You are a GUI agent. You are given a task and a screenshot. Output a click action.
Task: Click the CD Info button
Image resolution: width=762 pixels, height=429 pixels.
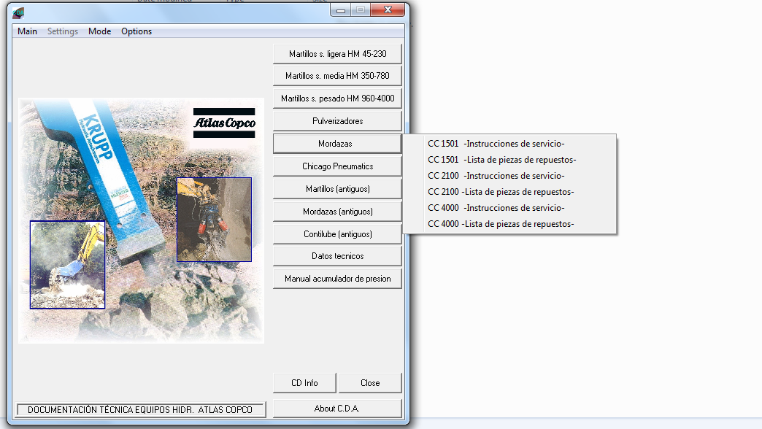pos(304,383)
